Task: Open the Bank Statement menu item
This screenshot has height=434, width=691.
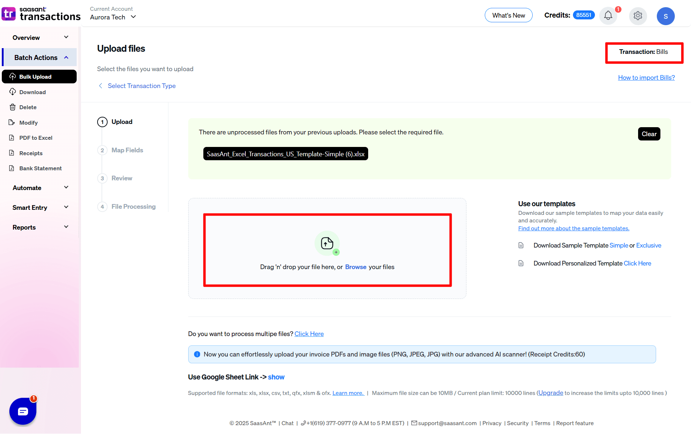Action: (40, 168)
